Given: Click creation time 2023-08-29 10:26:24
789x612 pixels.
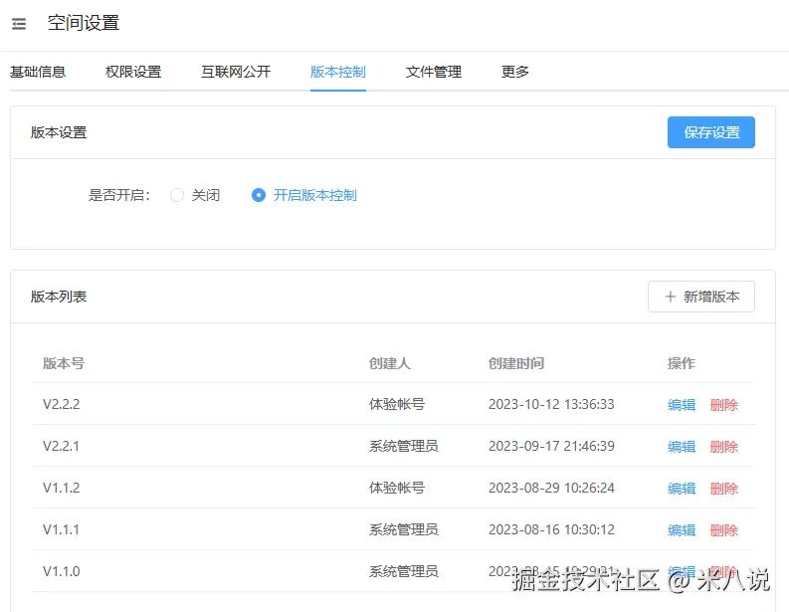Looking at the screenshot, I should coord(551,488).
